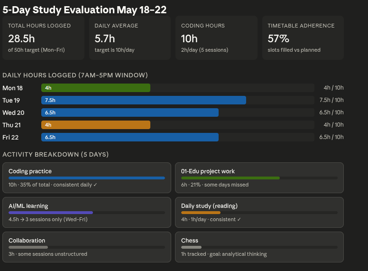This screenshot has width=368, height=271.
Task: Click the blue Wed 20 6.5h bar
Action: [130, 112]
